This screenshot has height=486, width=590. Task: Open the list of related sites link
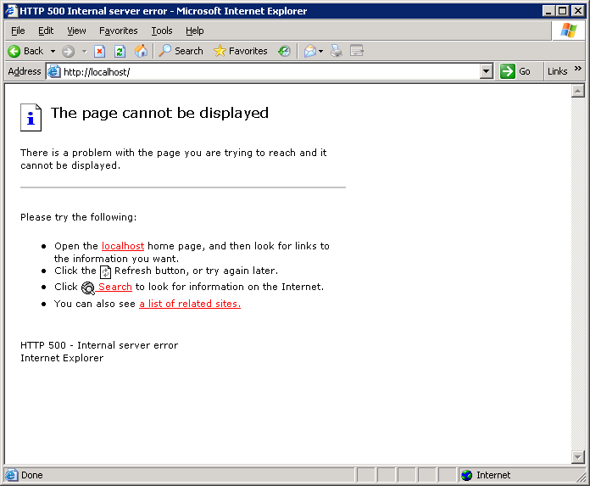[x=190, y=304]
